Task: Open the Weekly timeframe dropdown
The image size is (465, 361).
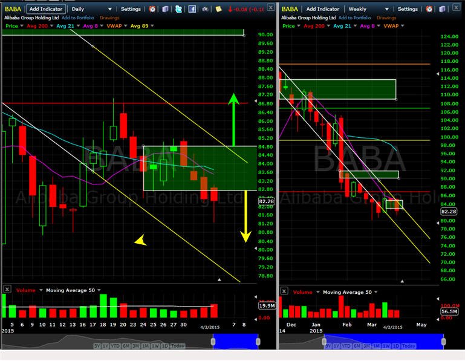Action: (368, 9)
